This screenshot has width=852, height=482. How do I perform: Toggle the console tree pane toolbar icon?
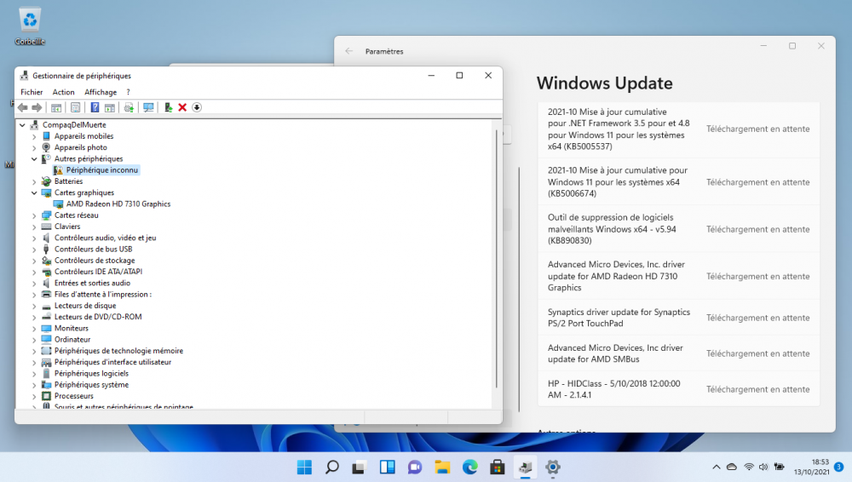[56, 107]
